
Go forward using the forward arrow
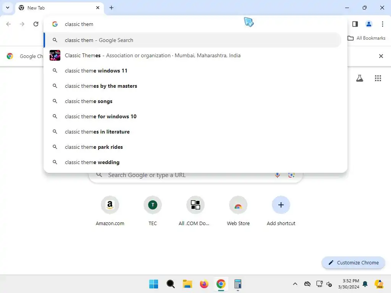[22, 24]
